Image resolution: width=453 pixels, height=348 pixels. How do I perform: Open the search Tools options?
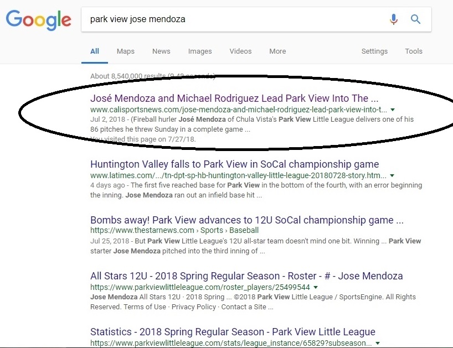click(x=414, y=51)
